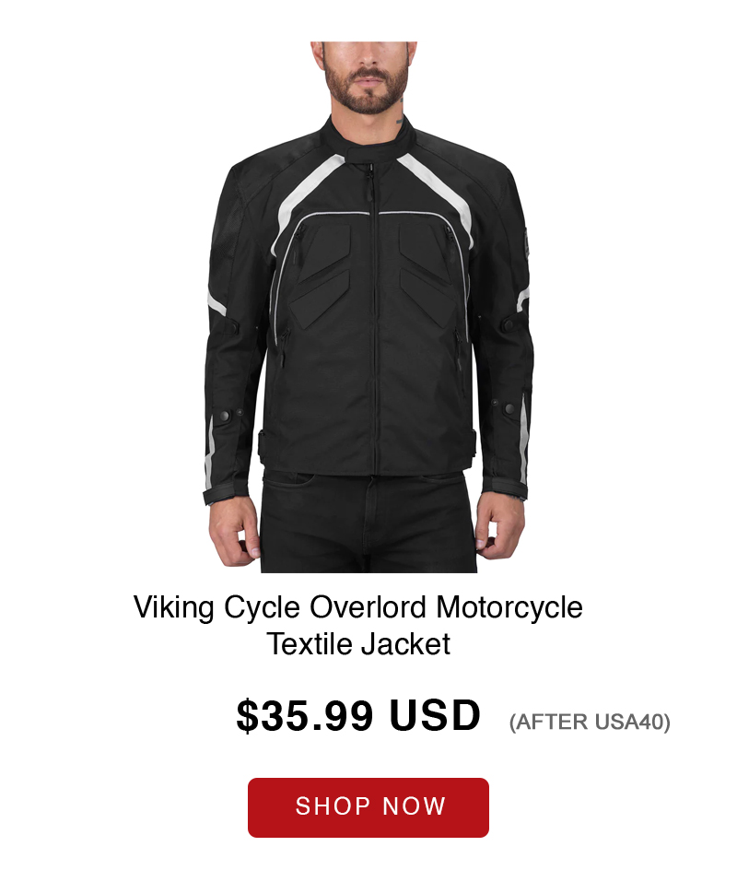Click the lower pocket zipper below the sleeve patch
Image resolution: width=737 pixels, height=870 pixels.
coord(459,350)
